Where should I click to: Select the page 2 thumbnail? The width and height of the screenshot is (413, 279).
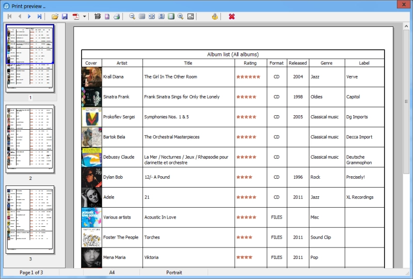point(30,139)
